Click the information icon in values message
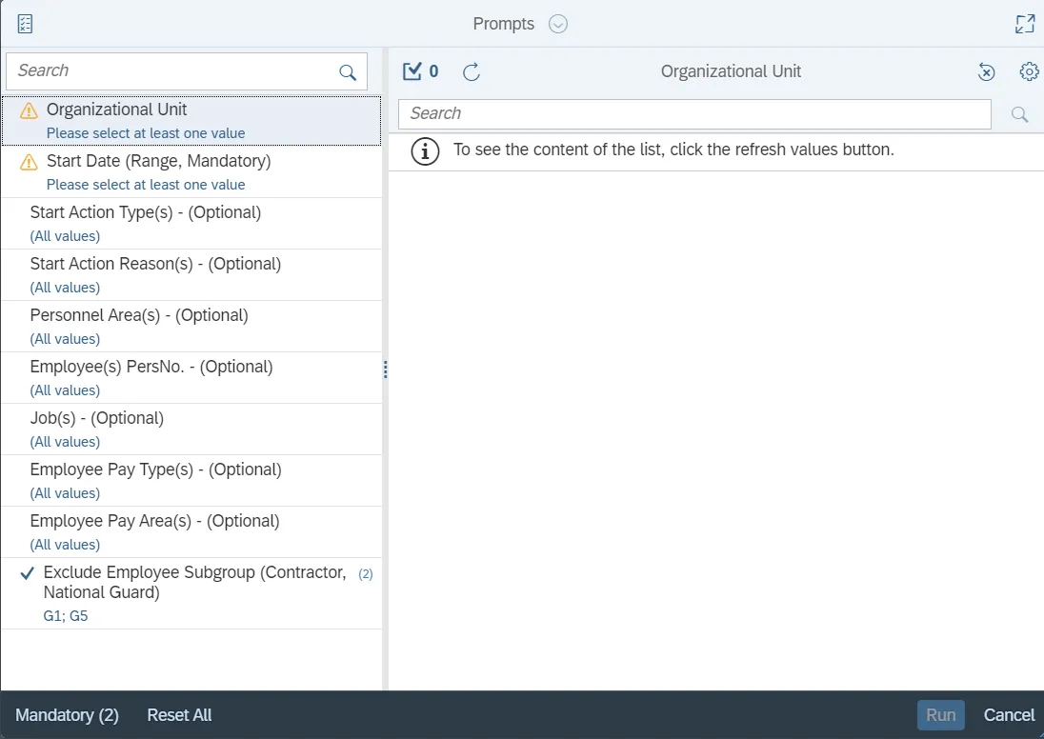Viewport: 1044px width, 739px height. [x=425, y=150]
